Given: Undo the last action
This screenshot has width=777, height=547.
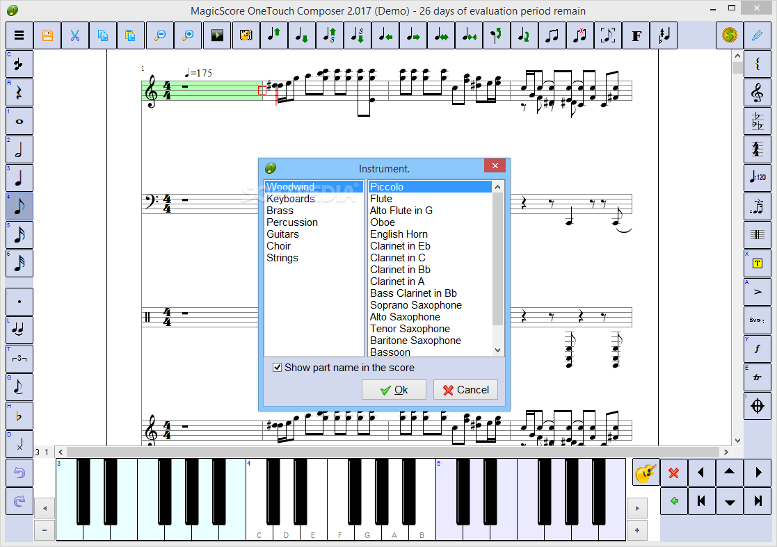Looking at the screenshot, I should tap(19, 473).
